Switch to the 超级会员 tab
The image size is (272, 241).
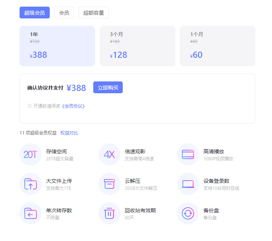[35, 13]
